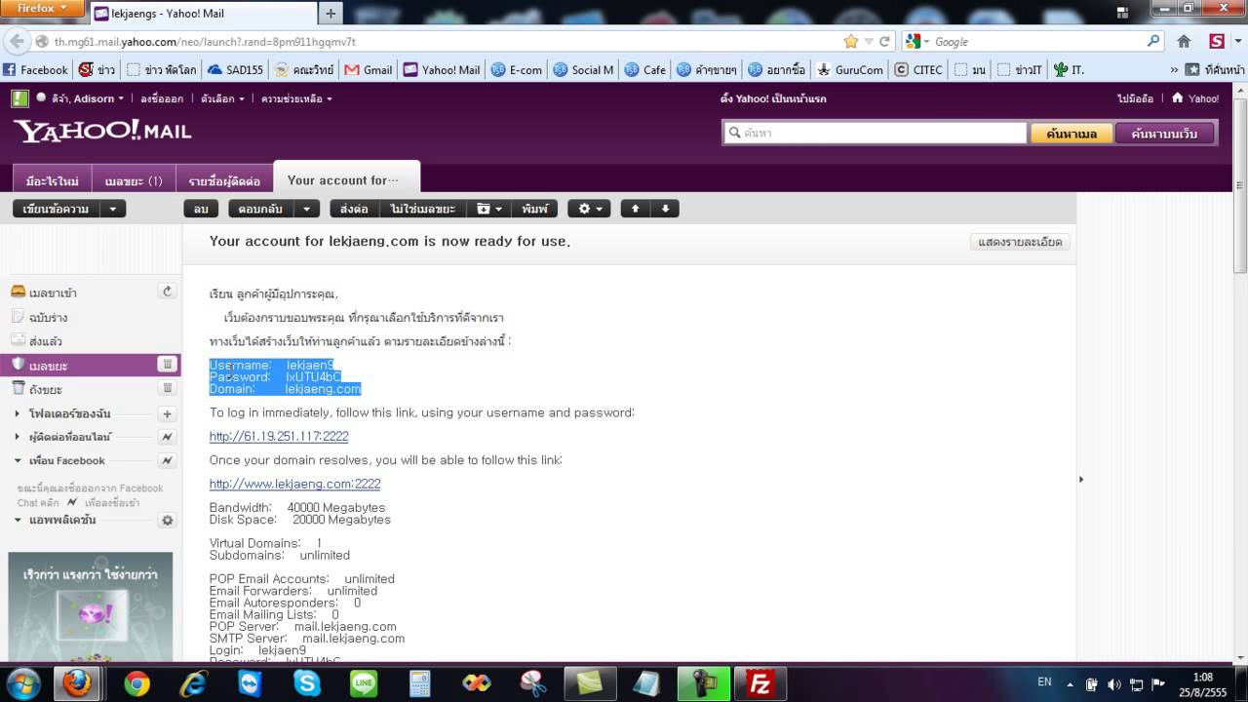Open the SAD155 bookmark
This screenshot has width=1248, height=702.
[x=235, y=69]
